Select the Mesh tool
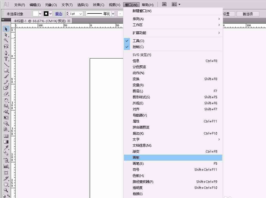Screen dimensions: 266x198 6,136
